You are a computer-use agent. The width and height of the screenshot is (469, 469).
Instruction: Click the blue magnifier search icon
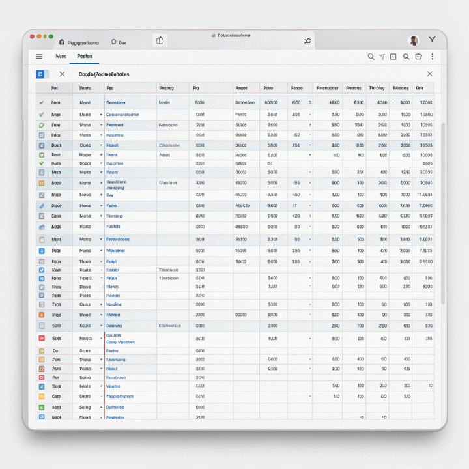click(x=371, y=57)
